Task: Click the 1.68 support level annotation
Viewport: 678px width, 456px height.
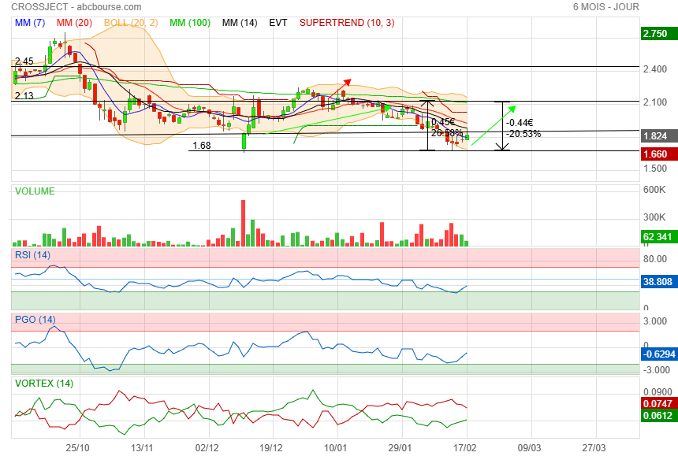Action: [x=202, y=146]
